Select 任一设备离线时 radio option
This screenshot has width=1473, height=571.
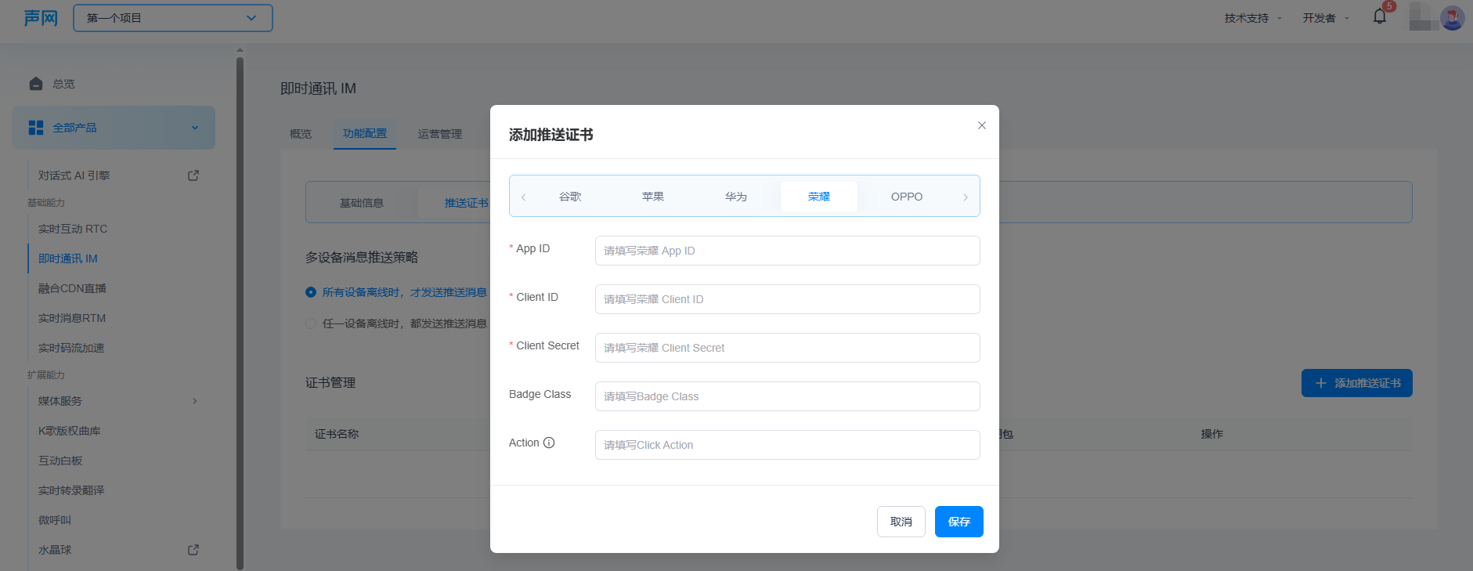(311, 323)
